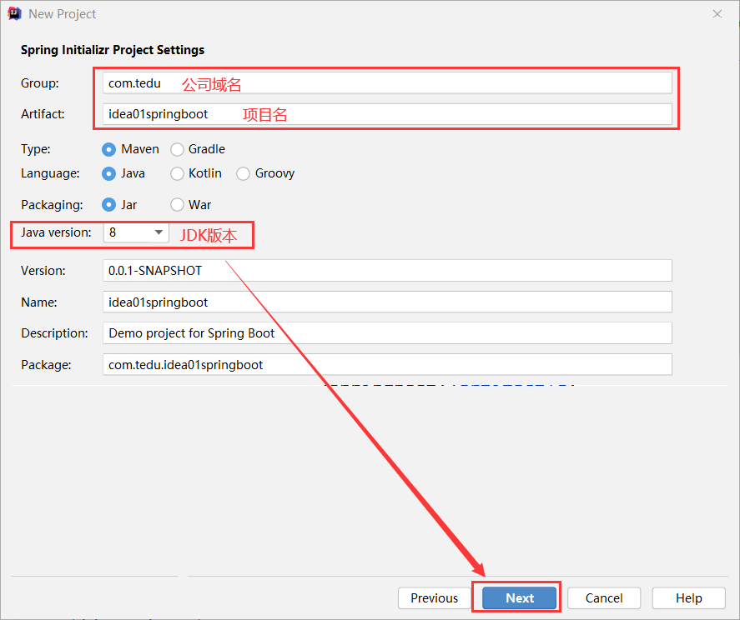Image resolution: width=740 pixels, height=620 pixels.
Task: Choose Gradle as project type
Action: pos(177,149)
